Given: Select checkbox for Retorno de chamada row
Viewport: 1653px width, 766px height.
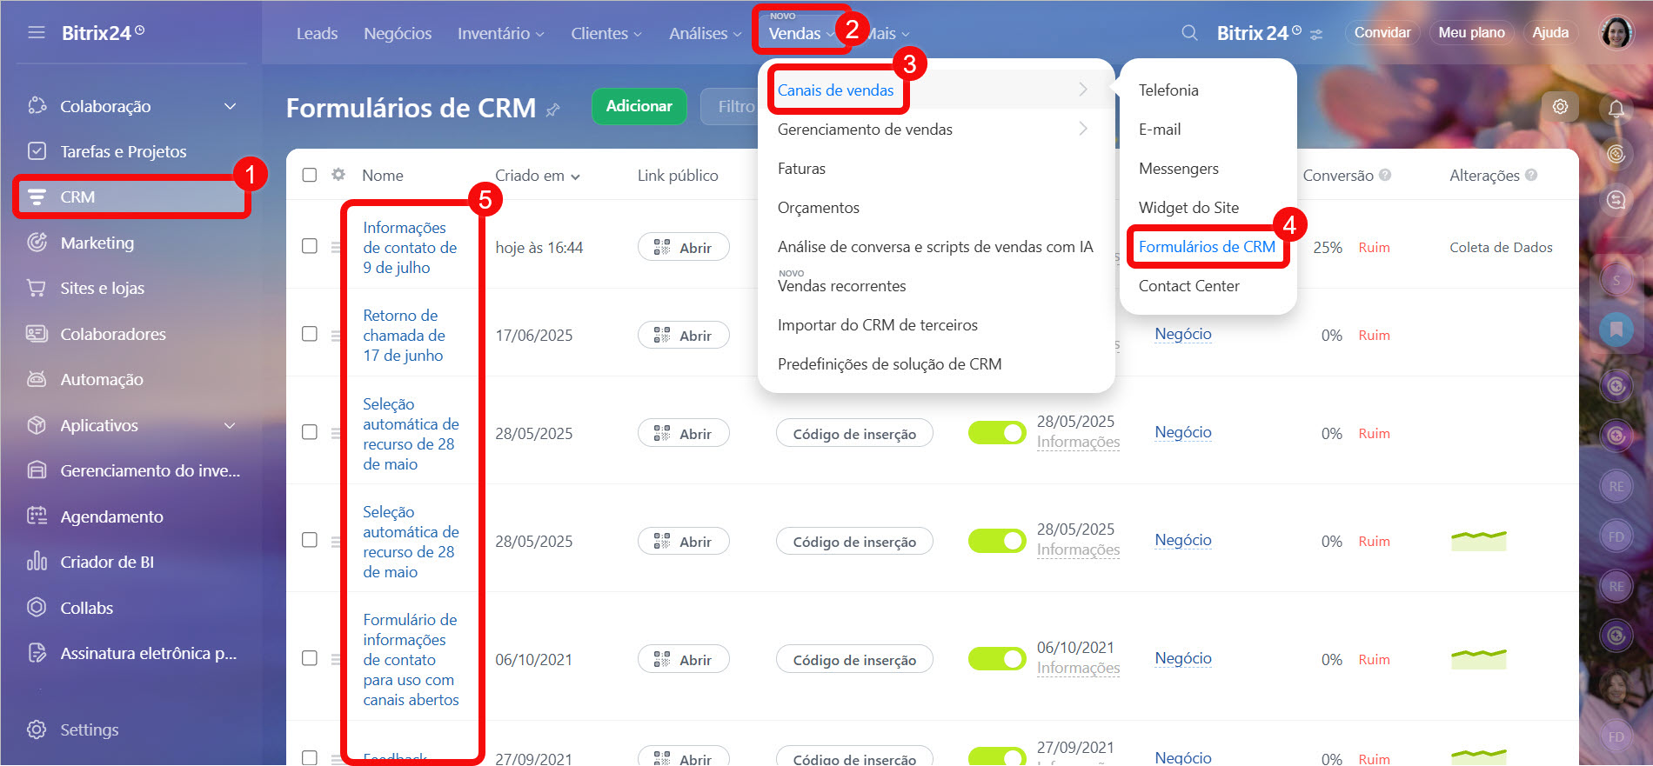Looking at the screenshot, I should [309, 335].
